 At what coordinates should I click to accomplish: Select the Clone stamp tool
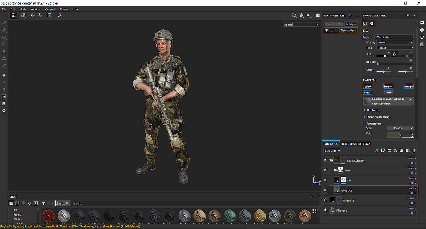click(4, 58)
